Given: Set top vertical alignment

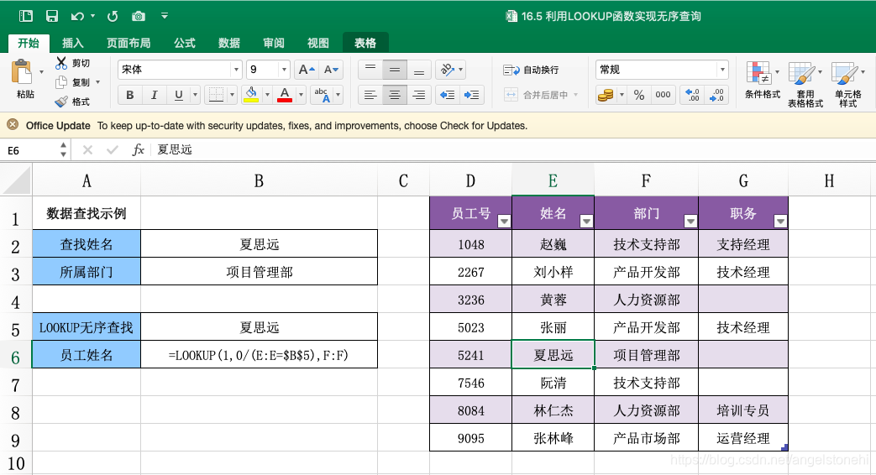Looking at the screenshot, I should (x=370, y=69).
